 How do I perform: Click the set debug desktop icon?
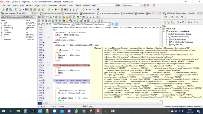(x=148, y=5)
